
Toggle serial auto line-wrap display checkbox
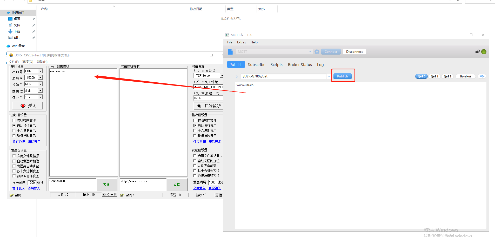pyautogui.click(x=14, y=126)
